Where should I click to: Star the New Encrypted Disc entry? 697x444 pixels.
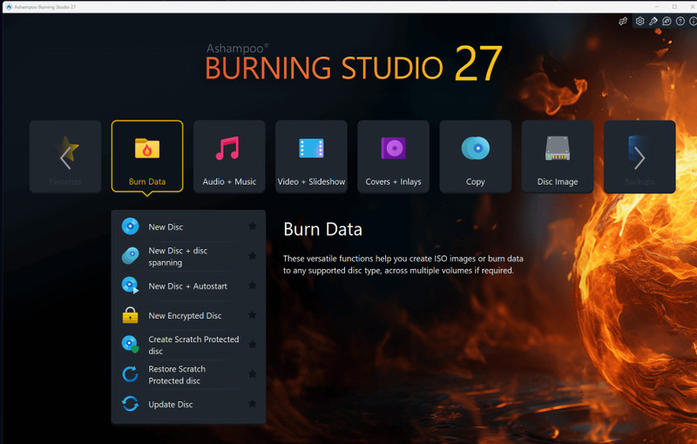click(253, 315)
